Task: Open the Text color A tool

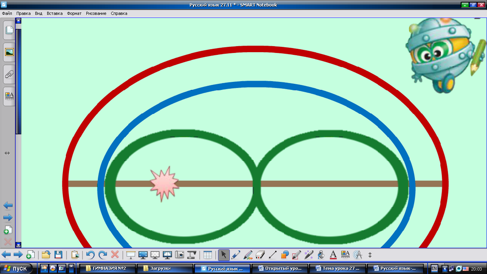Action: tap(333, 255)
